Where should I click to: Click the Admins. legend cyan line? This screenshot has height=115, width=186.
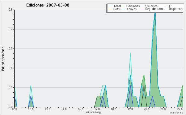coord(123,9)
